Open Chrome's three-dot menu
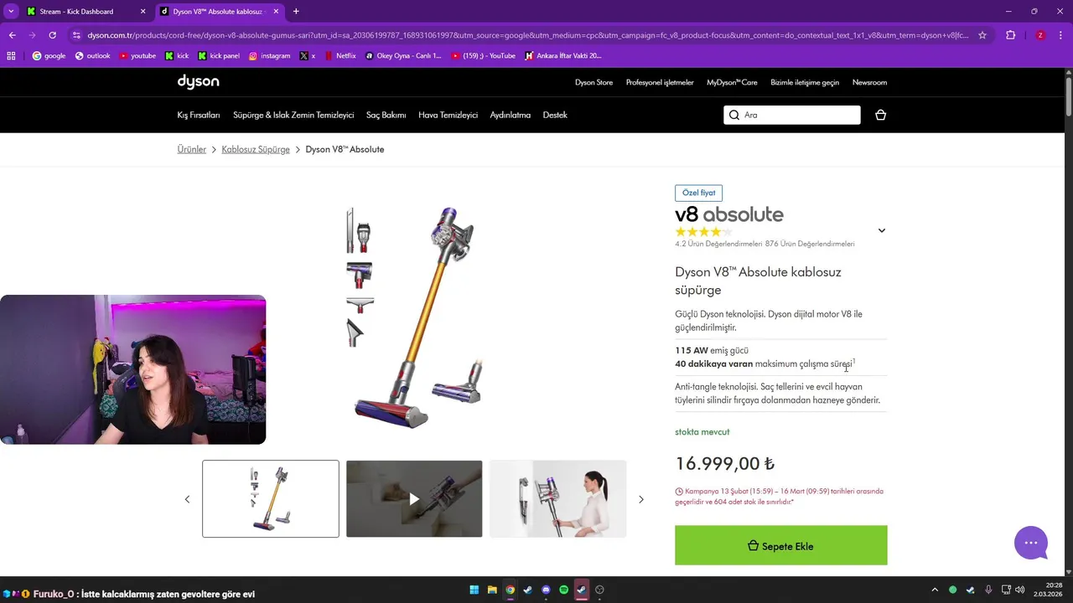 pos(1060,35)
